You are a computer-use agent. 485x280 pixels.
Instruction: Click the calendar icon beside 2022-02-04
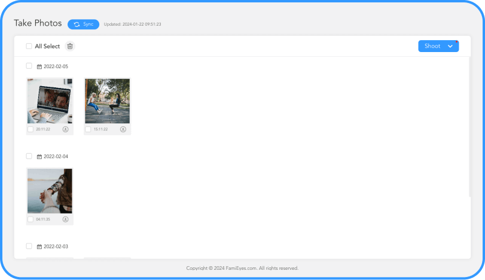pos(39,157)
